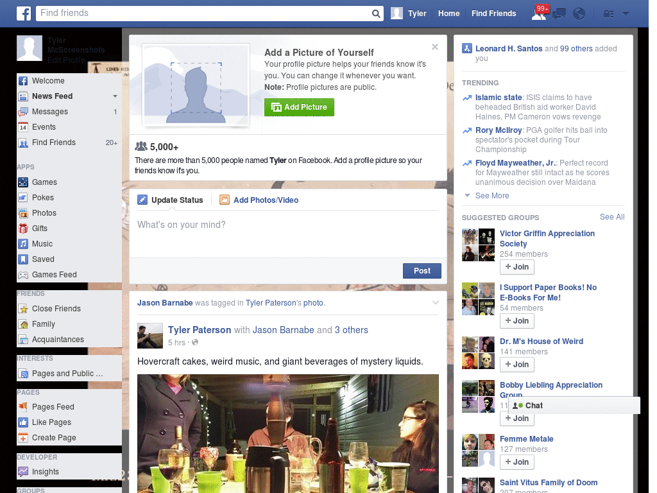Click the search magnifier icon

click(x=376, y=13)
